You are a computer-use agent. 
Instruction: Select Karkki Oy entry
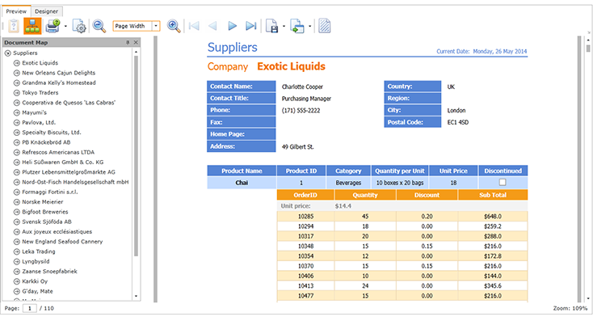[x=35, y=281]
